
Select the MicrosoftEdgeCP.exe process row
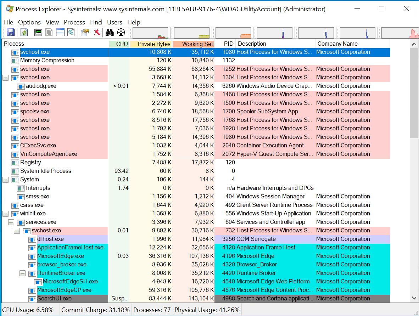(196, 290)
